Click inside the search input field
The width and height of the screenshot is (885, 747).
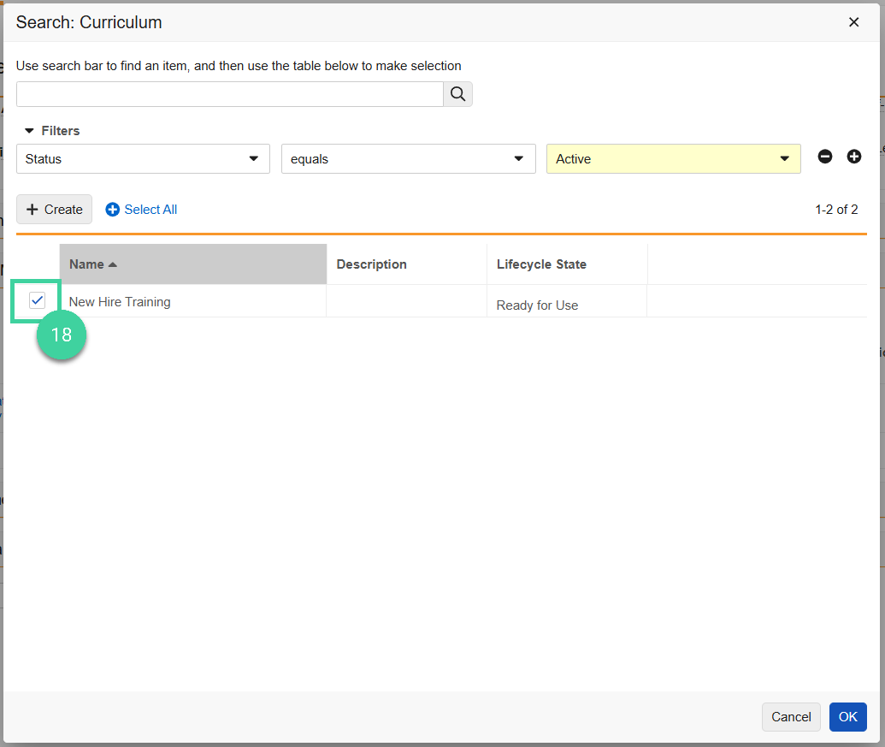coord(227,93)
